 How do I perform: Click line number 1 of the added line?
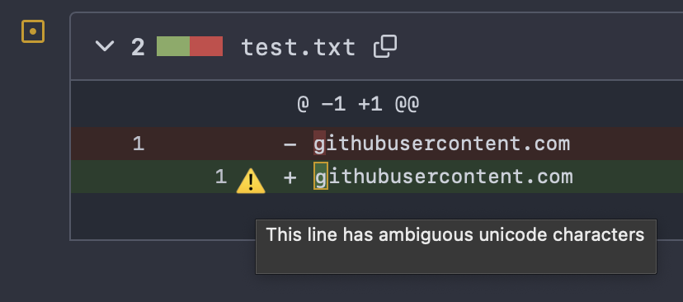pyautogui.click(x=221, y=177)
